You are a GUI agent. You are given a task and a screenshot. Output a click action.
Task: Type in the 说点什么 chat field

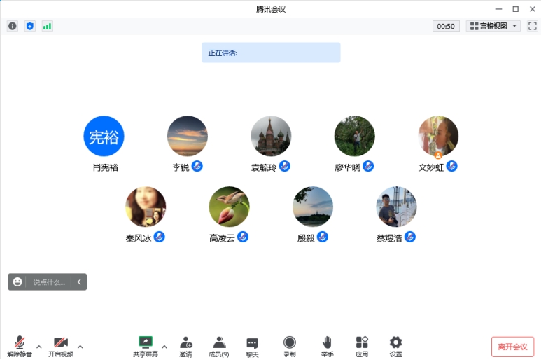[49, 282]
